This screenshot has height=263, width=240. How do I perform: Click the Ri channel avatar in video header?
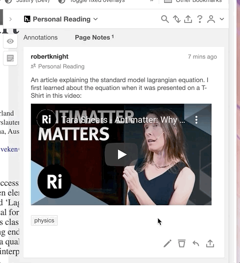pos(47,119)
